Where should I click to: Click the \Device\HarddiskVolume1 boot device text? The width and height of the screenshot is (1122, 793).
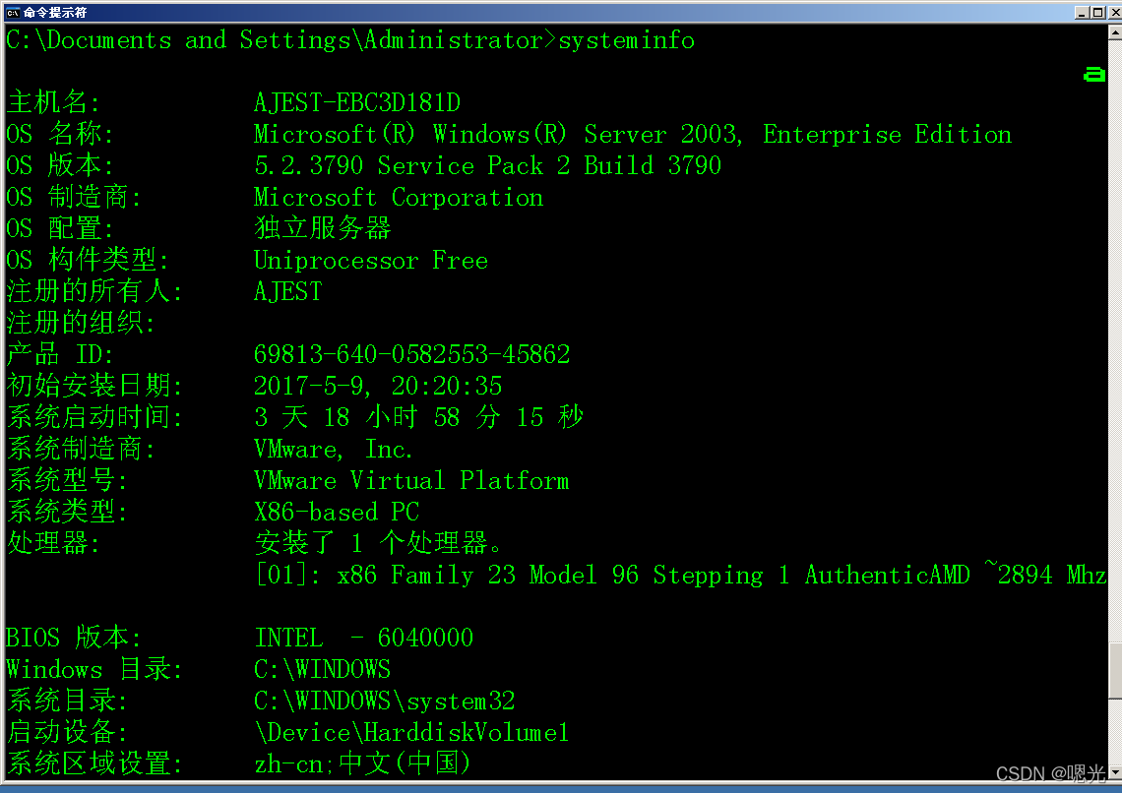(411, 733)
